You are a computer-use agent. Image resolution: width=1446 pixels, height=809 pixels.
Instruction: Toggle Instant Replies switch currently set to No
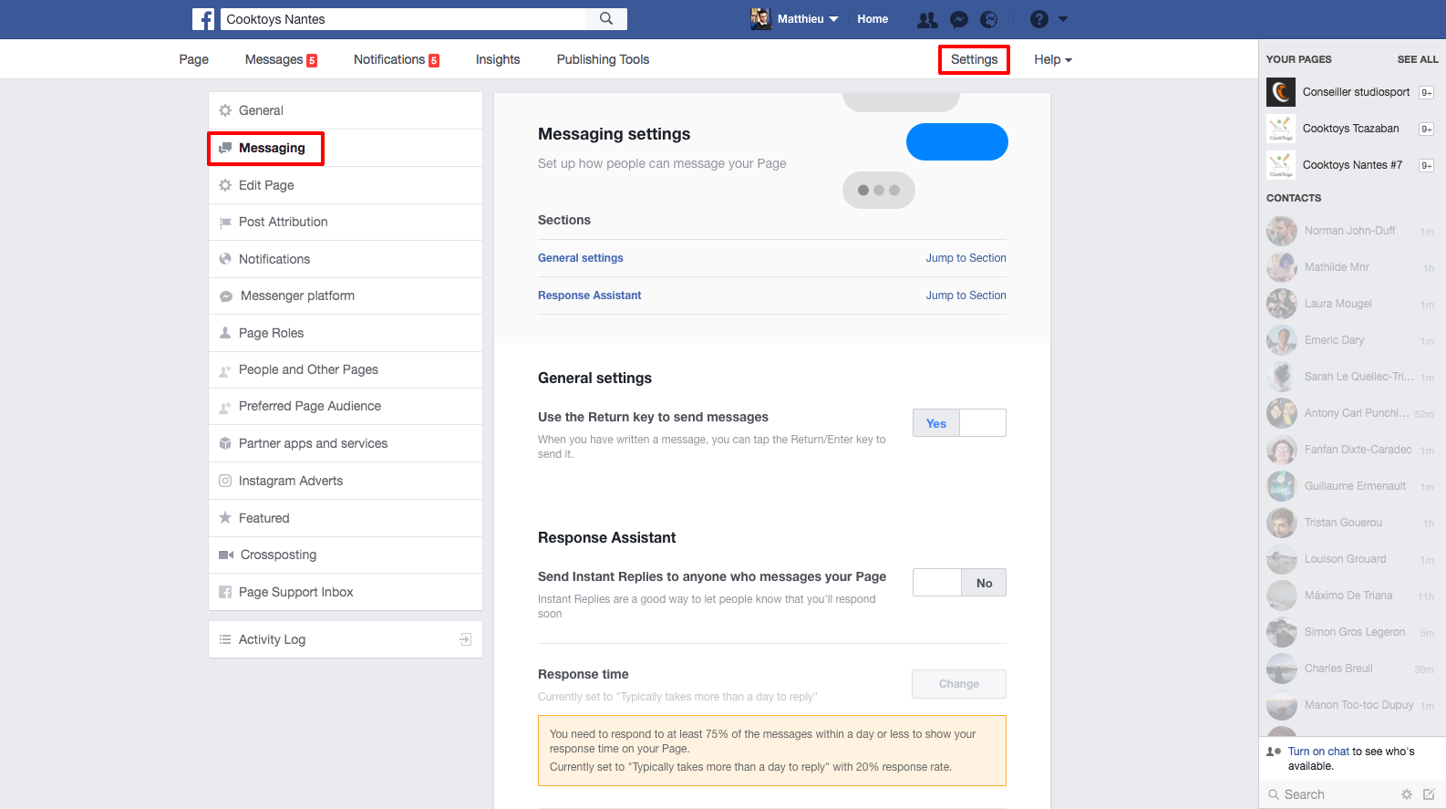pyautogui.click(x=959, y=583)
